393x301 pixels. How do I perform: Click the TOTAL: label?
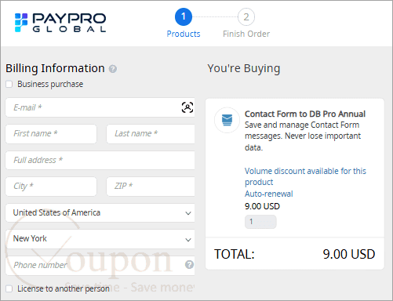235,254
